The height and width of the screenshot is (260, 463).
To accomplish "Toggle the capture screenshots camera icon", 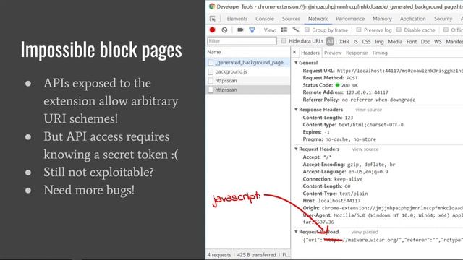I will tap(240, 30).
